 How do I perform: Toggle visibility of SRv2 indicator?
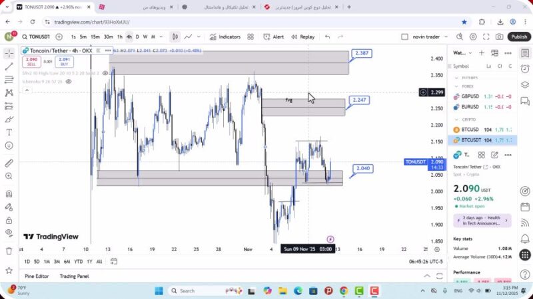(105, 73)
